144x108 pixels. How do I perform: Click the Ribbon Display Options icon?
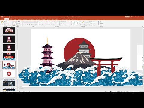[x=132, y=17]
